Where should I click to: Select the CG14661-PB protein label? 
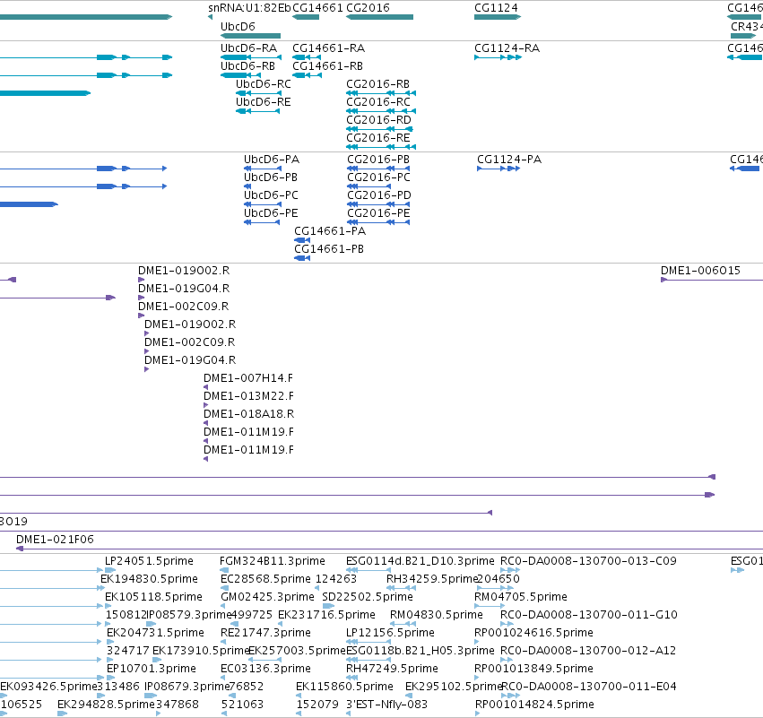pos(329,249)
